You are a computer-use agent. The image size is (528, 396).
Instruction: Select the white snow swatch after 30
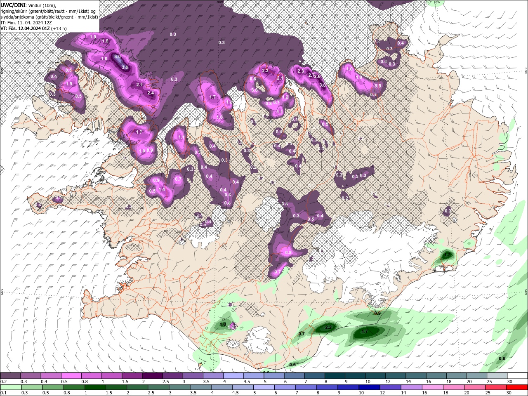517,376
